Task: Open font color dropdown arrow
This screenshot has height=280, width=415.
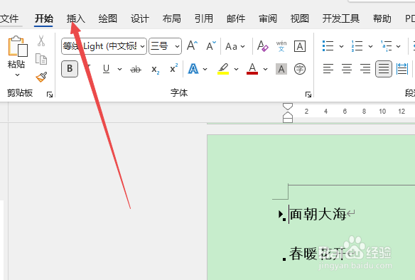Action: pos(265,70)
